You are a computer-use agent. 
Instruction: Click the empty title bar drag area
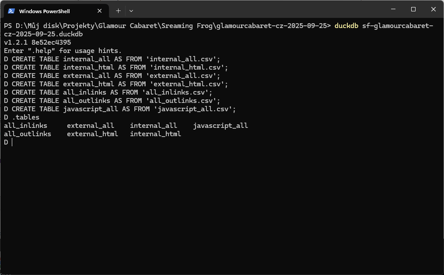pyautogui.click(x=262, y=10)
